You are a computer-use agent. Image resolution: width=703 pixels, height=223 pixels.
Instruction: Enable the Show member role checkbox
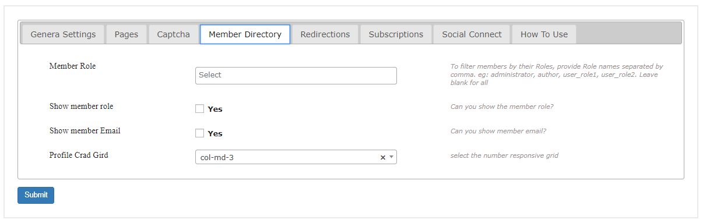pyautogui.click(x=199, y=108)
